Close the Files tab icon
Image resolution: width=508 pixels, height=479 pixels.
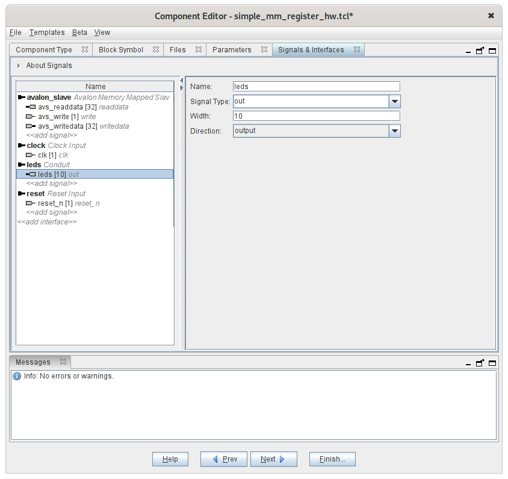(x=199, y=50)
